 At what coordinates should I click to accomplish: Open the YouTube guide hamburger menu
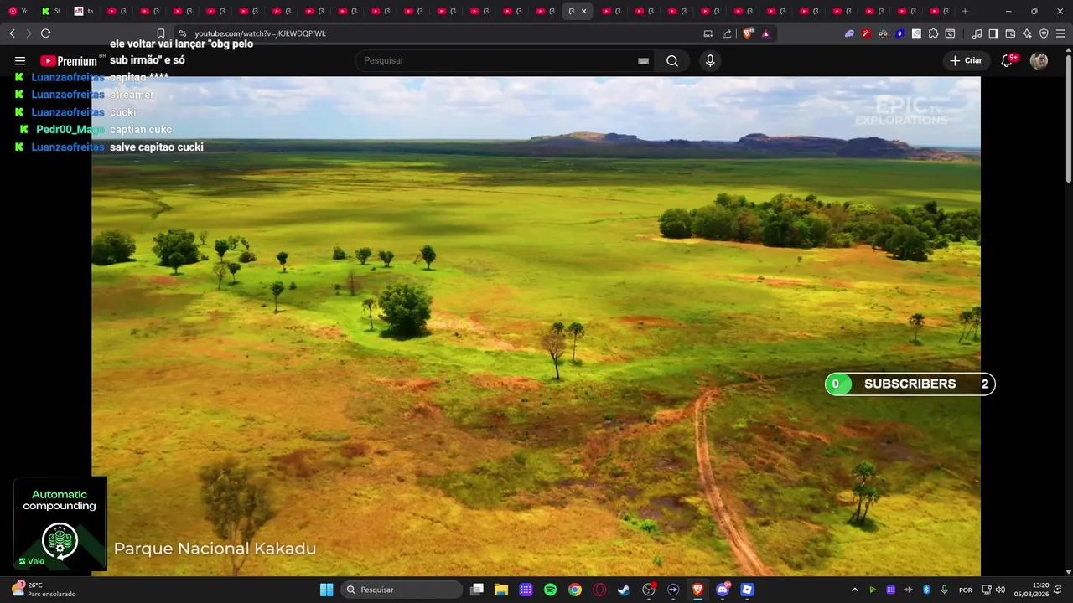20,60
